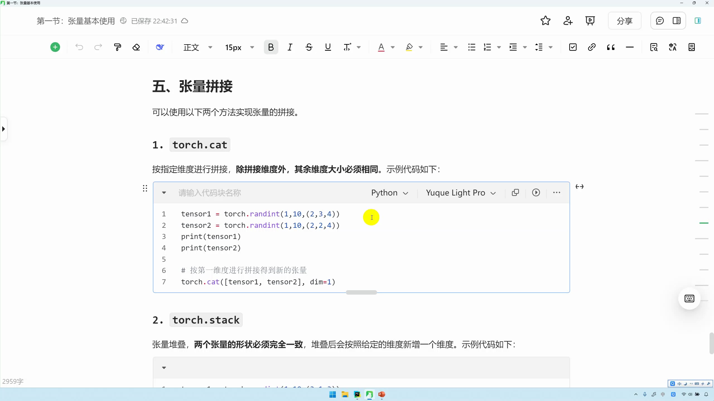Open the Yuque Light Pro theme dropdown

click(460, 192)
